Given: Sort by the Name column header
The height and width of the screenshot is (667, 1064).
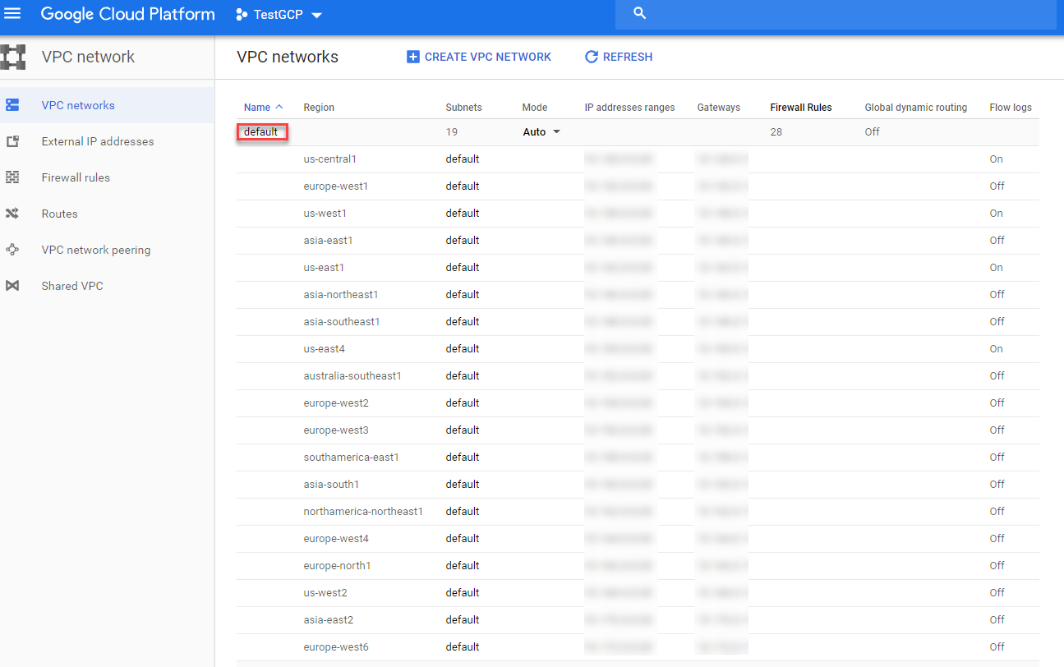Looking at the screenshot, I should pos(257,108).
